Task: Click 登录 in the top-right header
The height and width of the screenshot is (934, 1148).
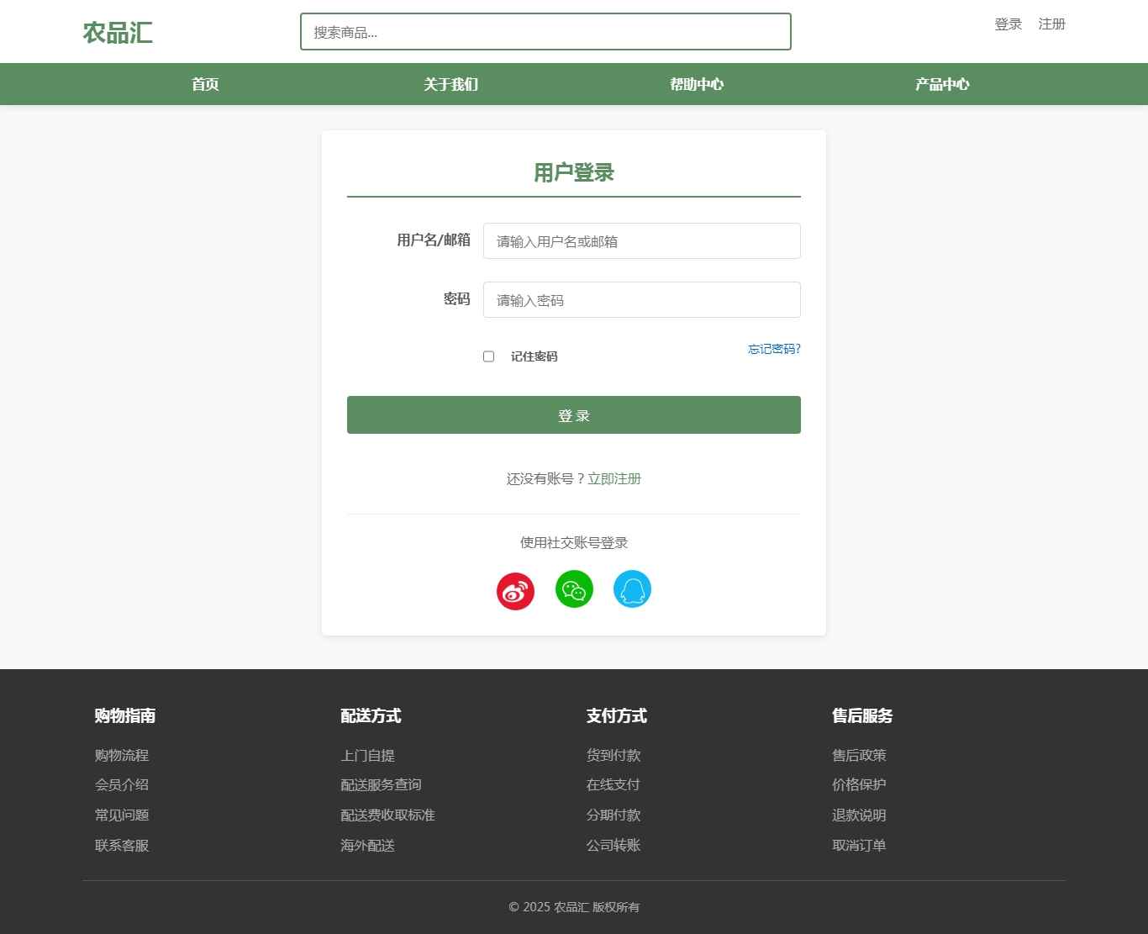Action: [1008, 24]
